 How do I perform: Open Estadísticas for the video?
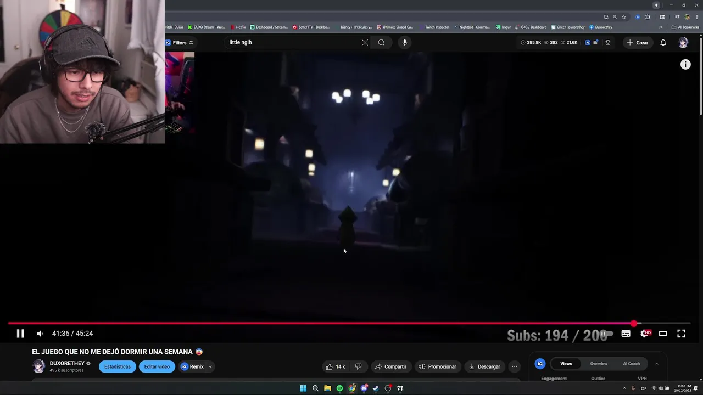(118, 366)
